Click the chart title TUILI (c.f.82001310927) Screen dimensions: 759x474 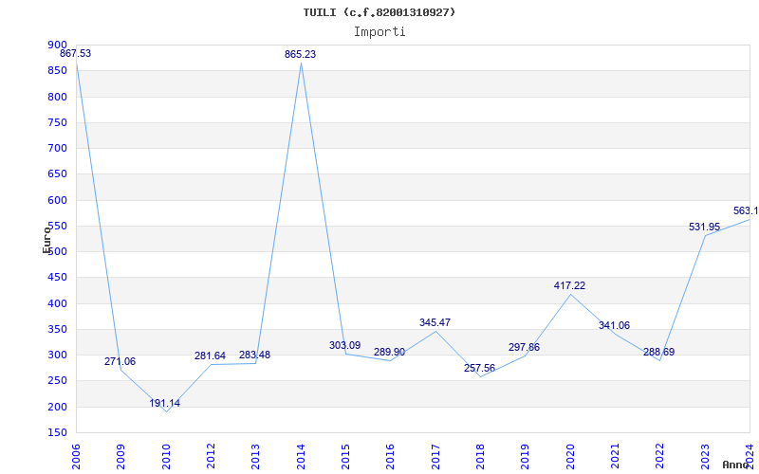tap(379, 12)
